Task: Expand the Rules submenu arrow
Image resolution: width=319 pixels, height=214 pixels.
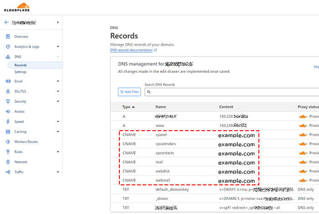Action: tap(58, 152)
